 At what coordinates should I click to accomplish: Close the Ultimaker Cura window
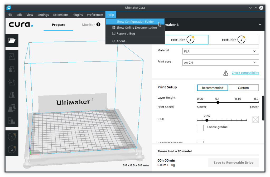261,8
